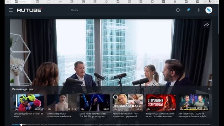Click title Большие девочки, 2 сезон 11 выпуск
This screenshot has width=224, height=126.
click(28, 115)
